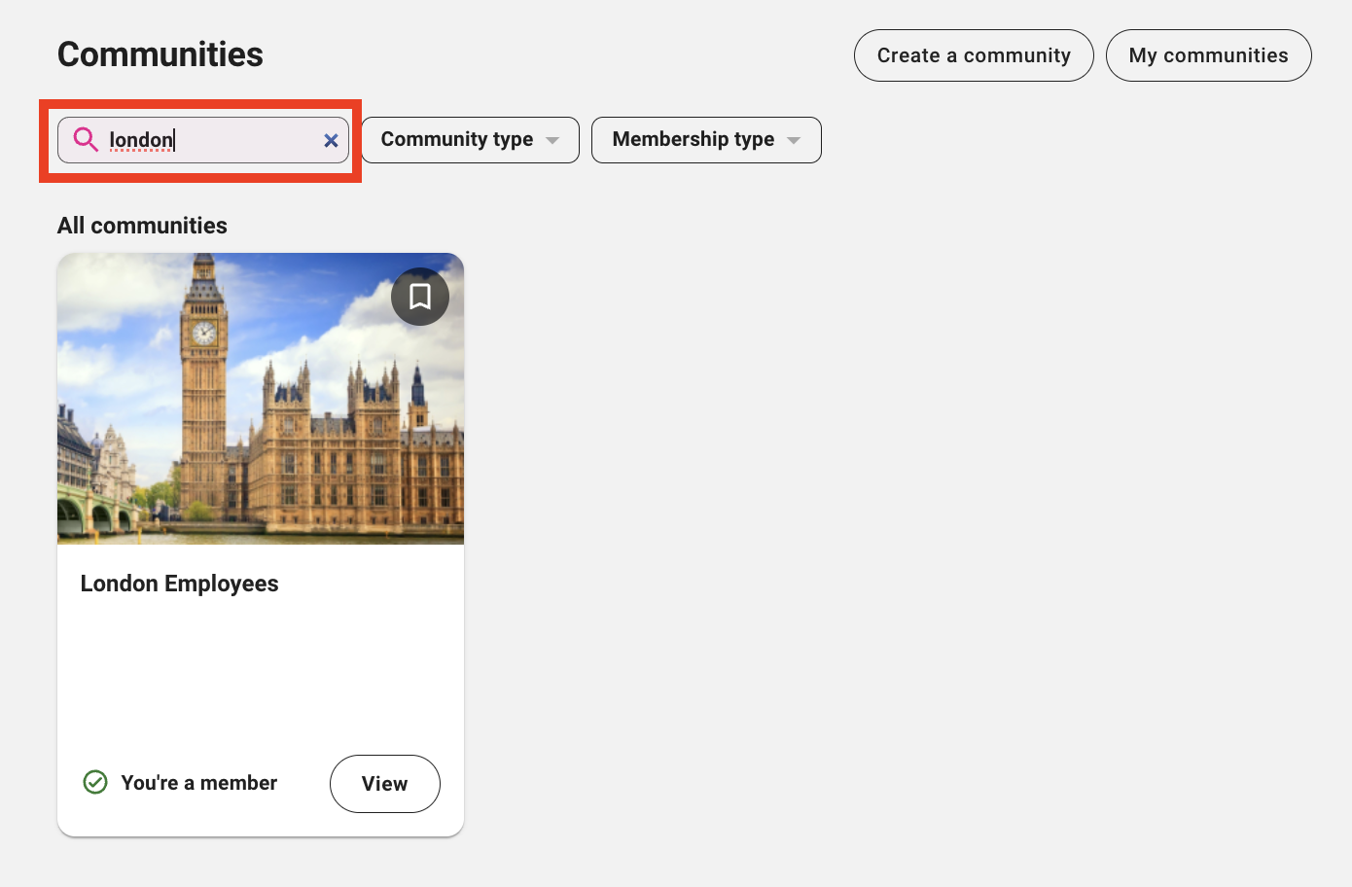Expand the Membership type filter
1352x887 pixels.
(694, 140)
